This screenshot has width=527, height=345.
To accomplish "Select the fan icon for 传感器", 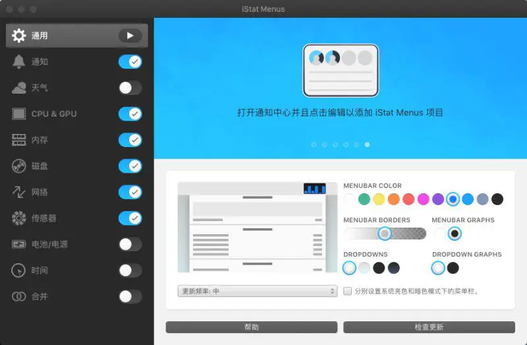I will [19, 218].
